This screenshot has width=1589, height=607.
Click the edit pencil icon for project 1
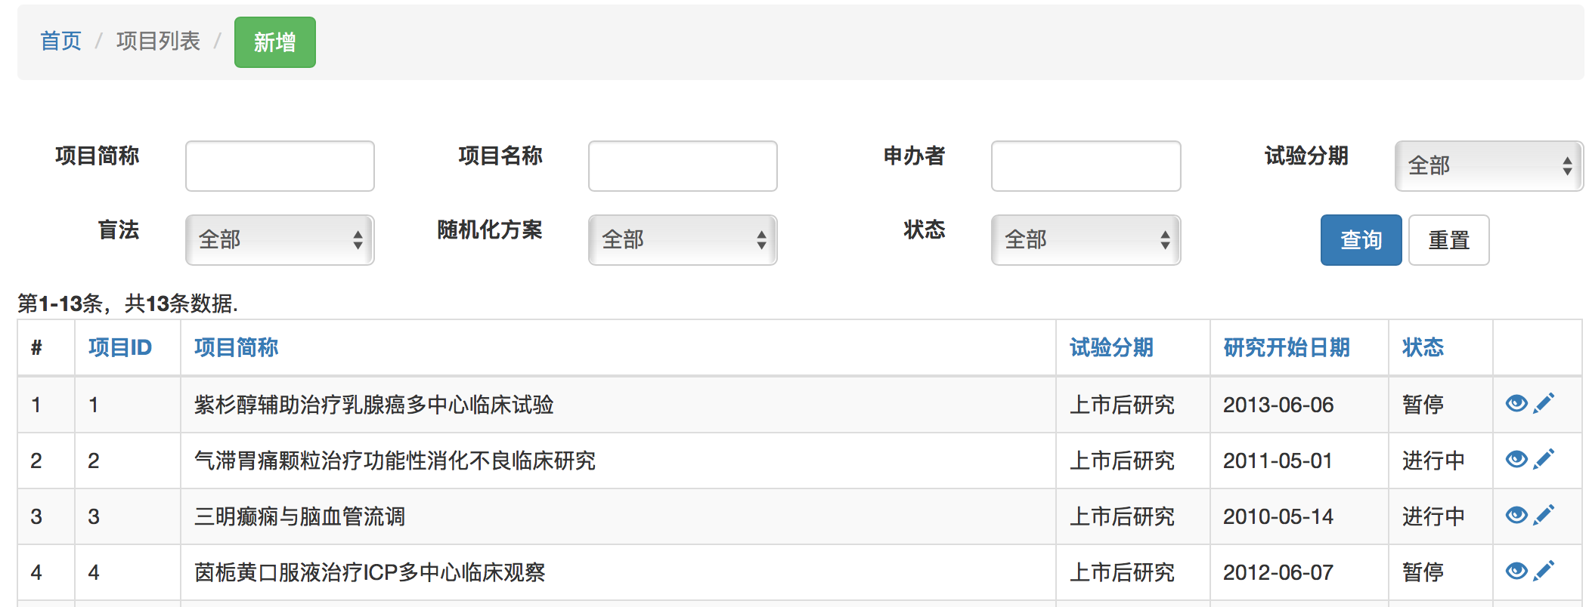pos(1544,403)
